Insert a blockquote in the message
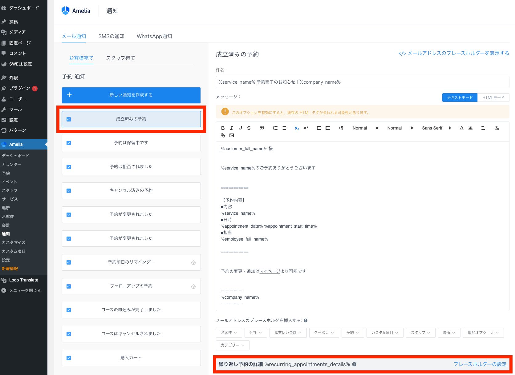Image resolution: width=515 pixels, height=375 pixels. point(262,128)
